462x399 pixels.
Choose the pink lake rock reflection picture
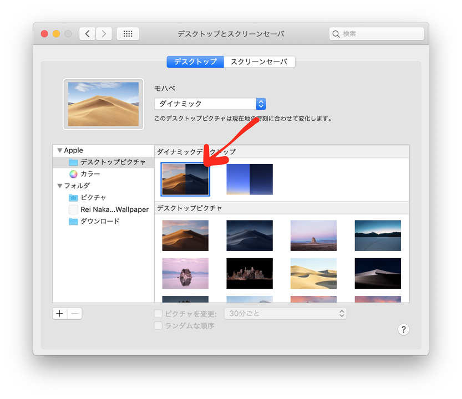[x=185, y=274]
